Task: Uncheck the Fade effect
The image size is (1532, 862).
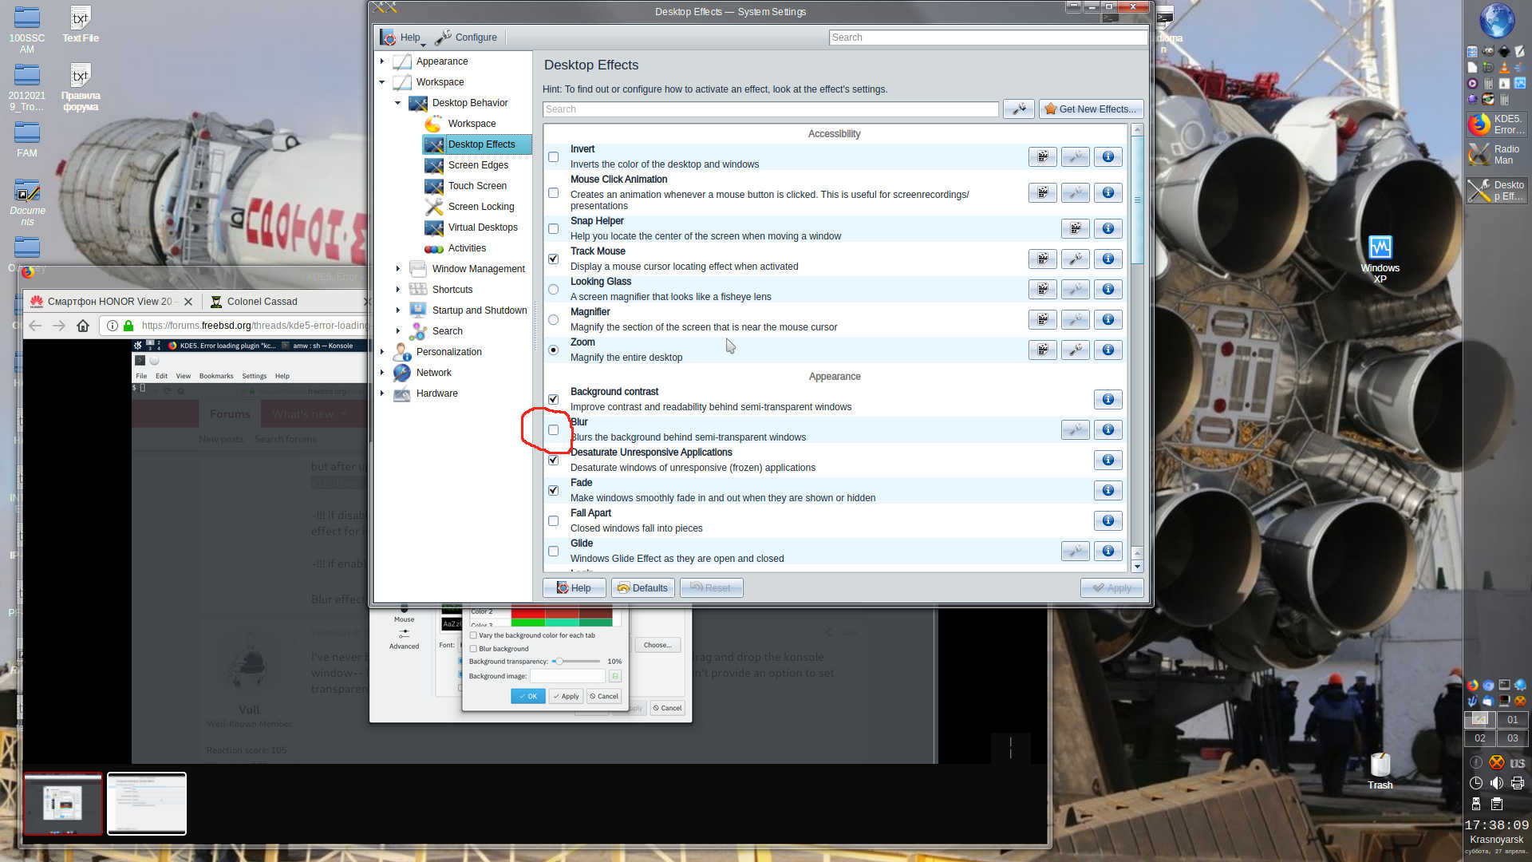Action: pyautogui.click(x=553, y=491)
